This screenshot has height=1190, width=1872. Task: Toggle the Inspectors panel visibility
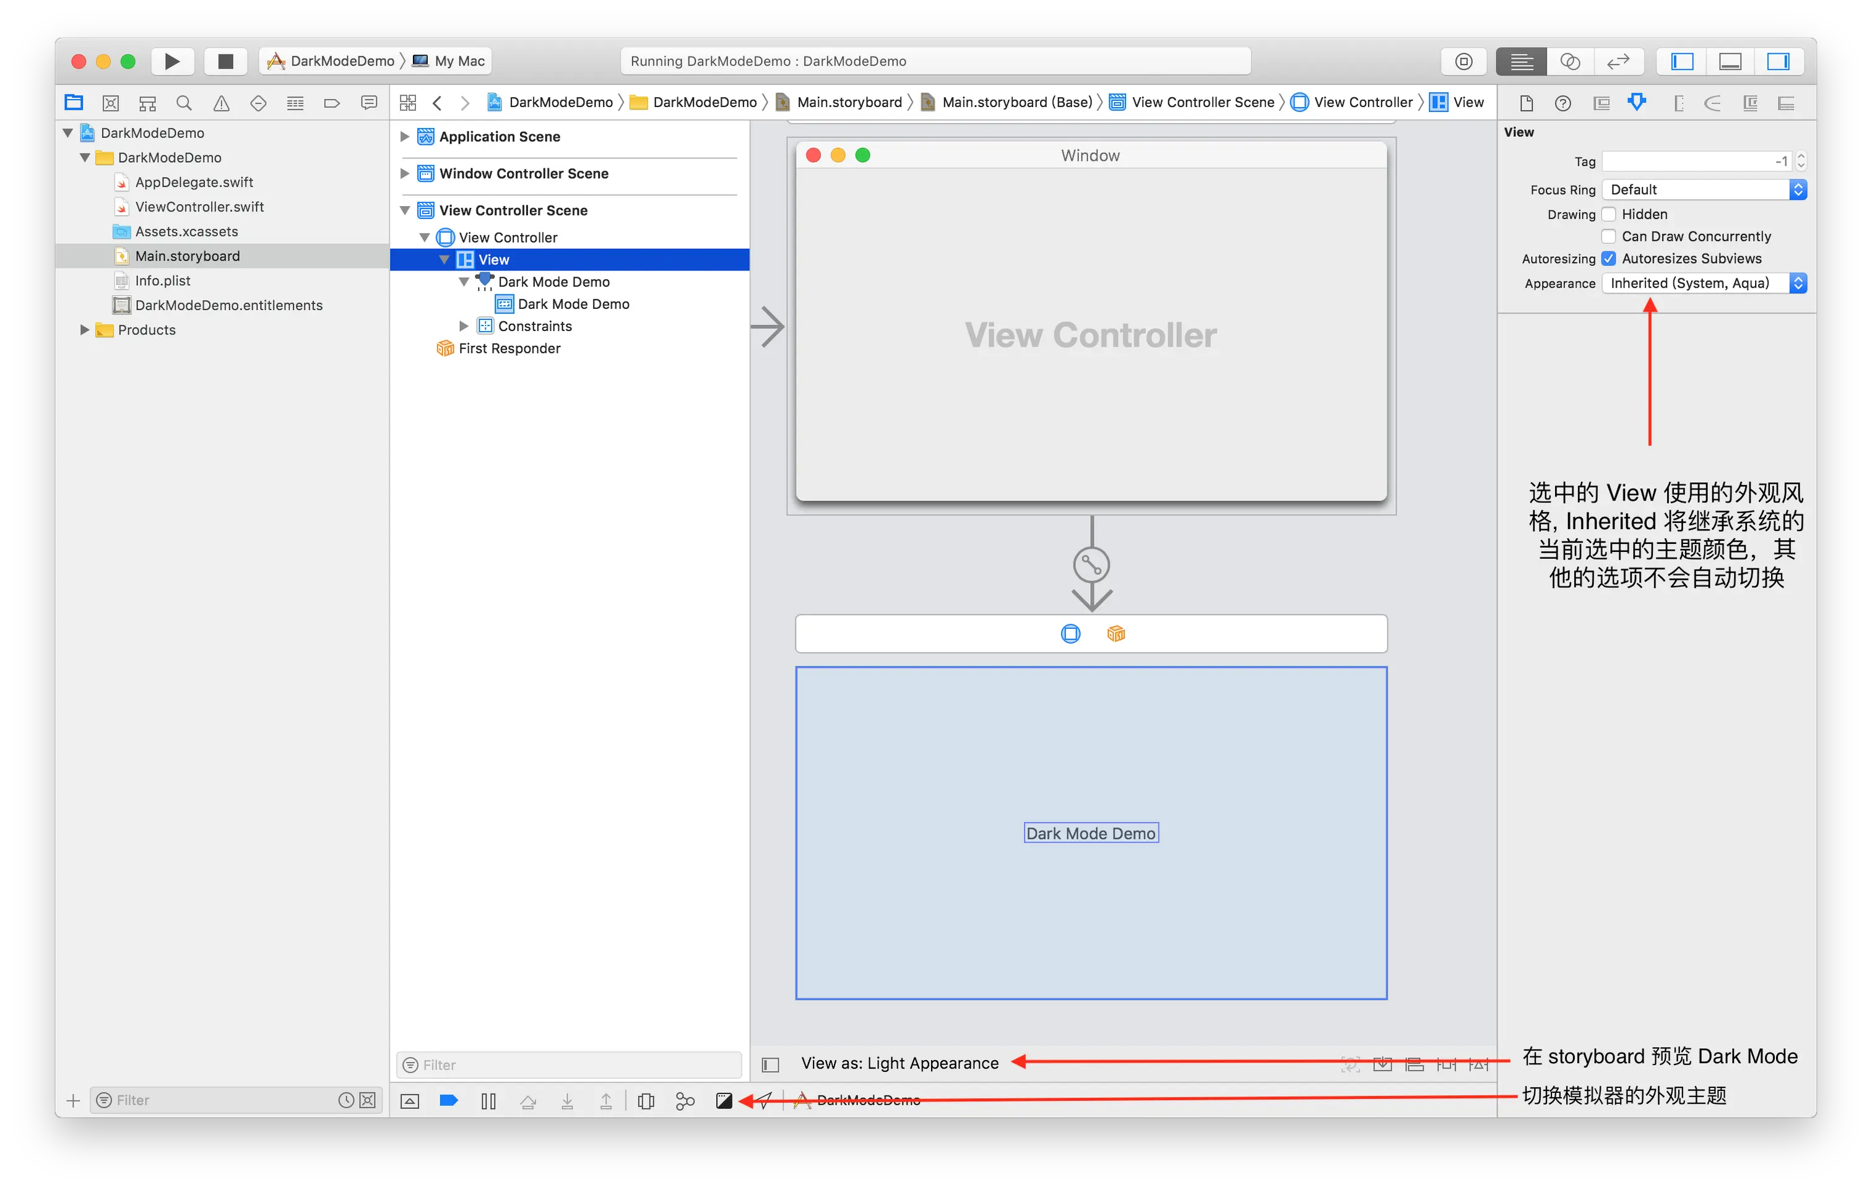(x=1779, y=61)
